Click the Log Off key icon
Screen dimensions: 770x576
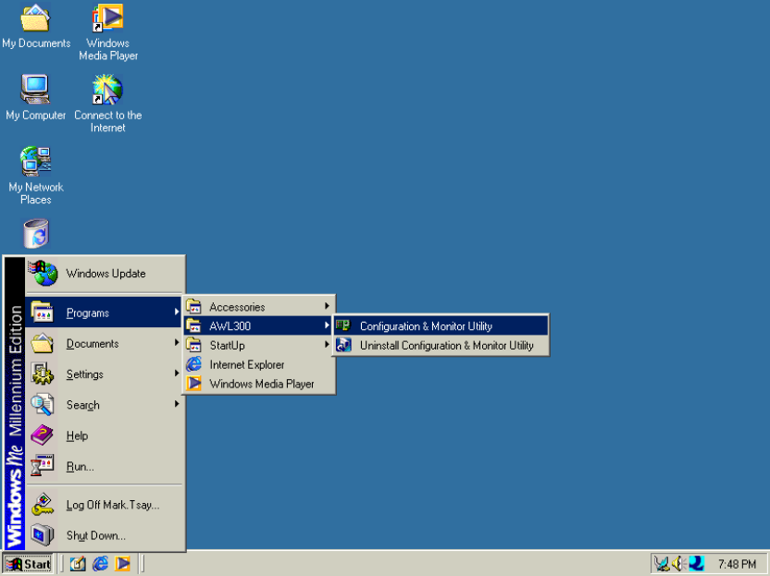point(43,505)
